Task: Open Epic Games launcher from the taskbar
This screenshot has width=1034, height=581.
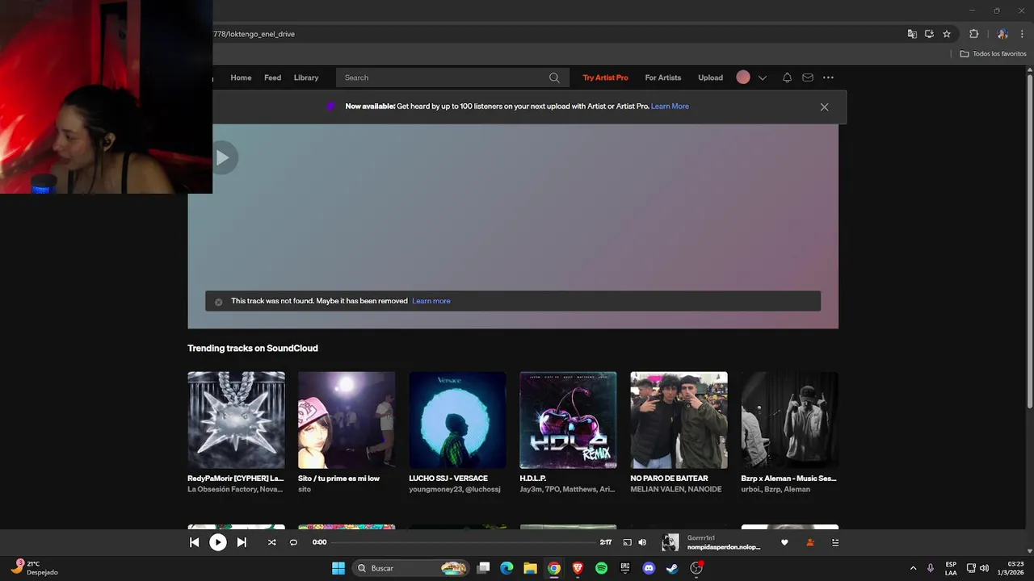Action: tap(624, 568)
